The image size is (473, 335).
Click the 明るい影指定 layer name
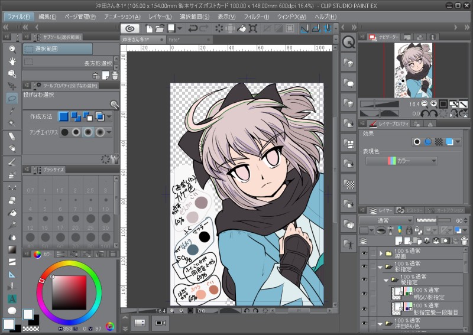coord(429,297)
